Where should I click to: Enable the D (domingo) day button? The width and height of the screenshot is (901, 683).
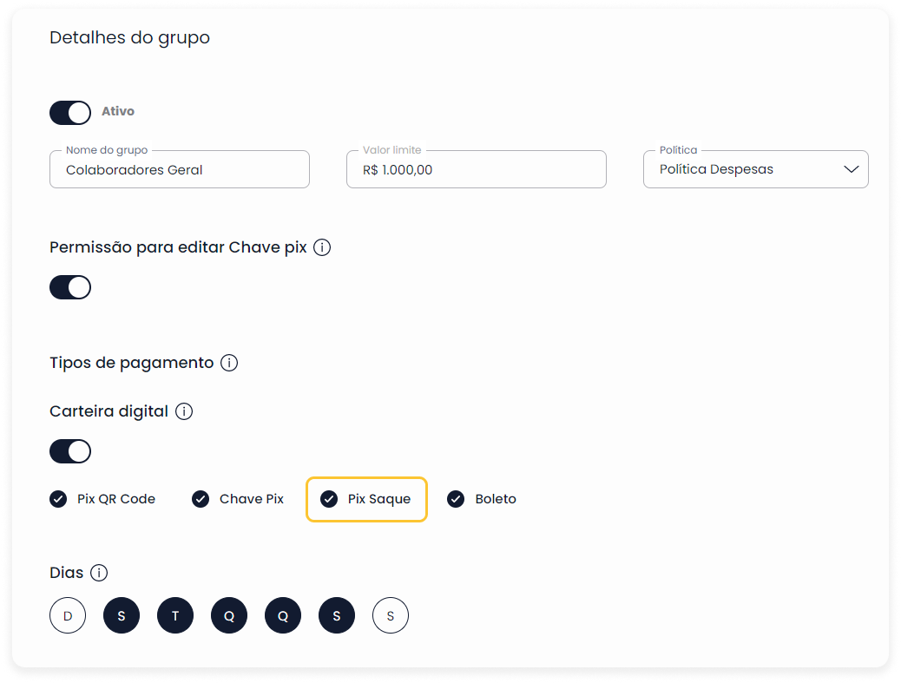(68, 616)
